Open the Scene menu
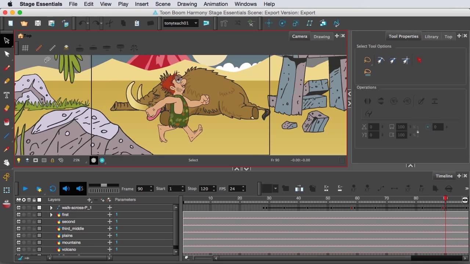The image size is (470, 264). pyautogui.click(x=163, y=4)
